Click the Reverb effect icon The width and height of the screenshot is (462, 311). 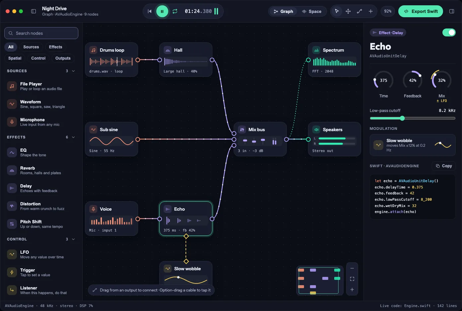[12, 170]
